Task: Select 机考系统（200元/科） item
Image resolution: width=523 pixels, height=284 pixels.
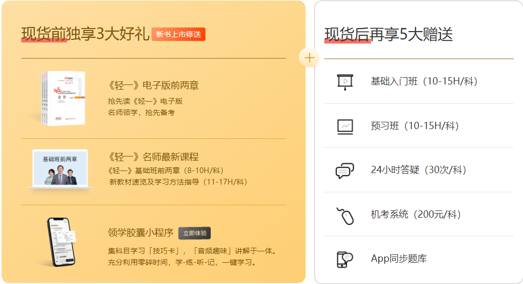Action: point(416,215)
